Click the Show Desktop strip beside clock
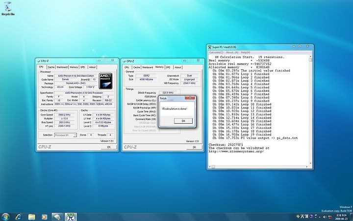353x221 pixels. tap(351, 217)
